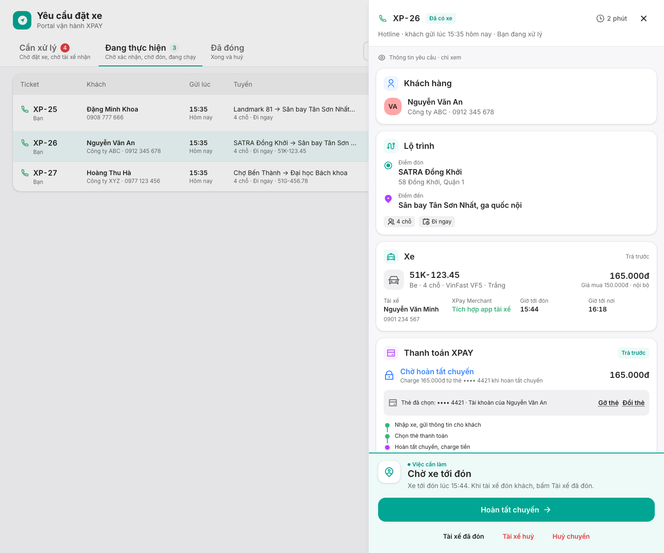The height and width of the screenshot is (553, 664).
Task: Click phone icon in XP-25 row
Action: coord(25,109)
